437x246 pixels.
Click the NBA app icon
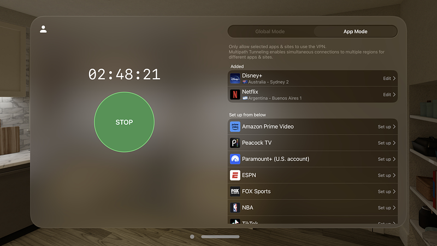[x=235, y=208]
